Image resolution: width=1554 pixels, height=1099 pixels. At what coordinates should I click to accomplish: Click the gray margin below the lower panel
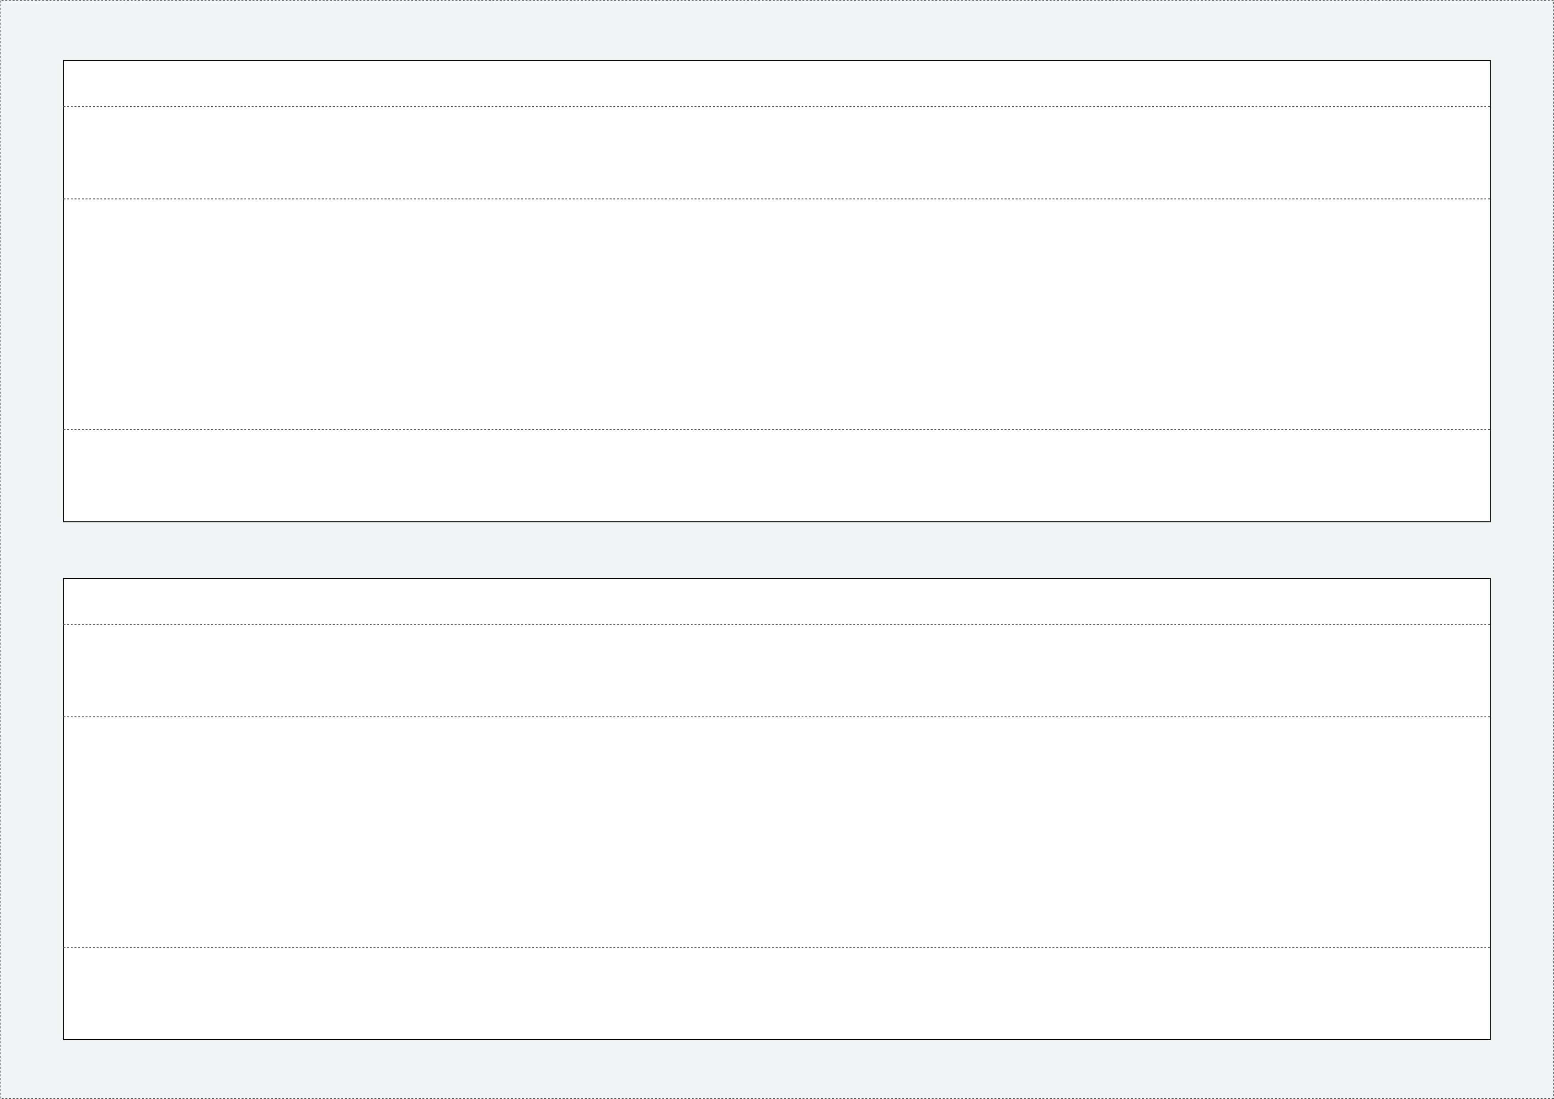tap(777, 1069)
